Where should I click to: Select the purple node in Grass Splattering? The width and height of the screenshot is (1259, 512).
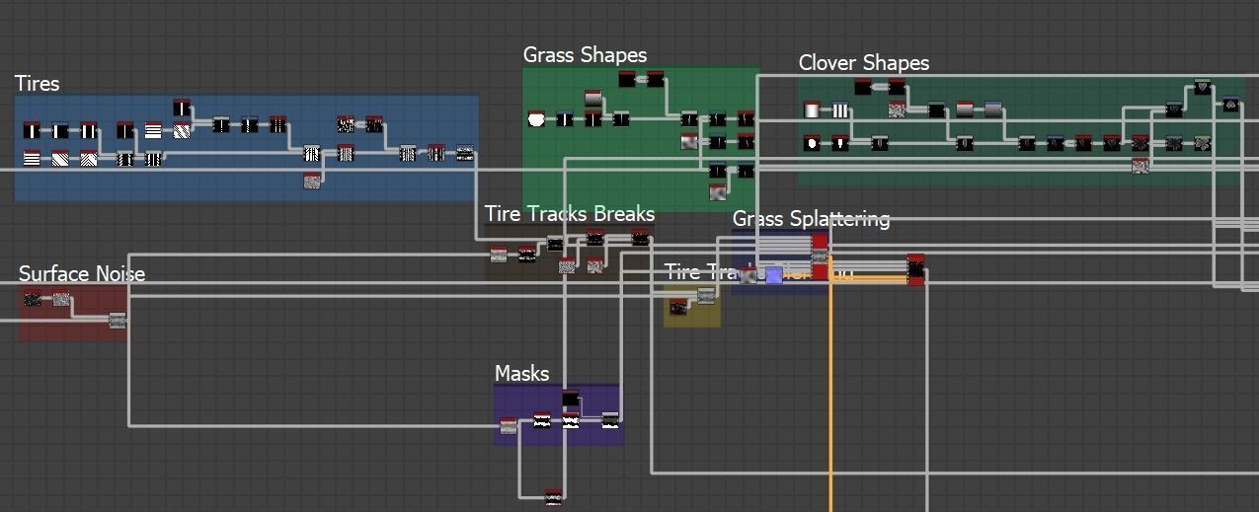click(x=774, y=275)
